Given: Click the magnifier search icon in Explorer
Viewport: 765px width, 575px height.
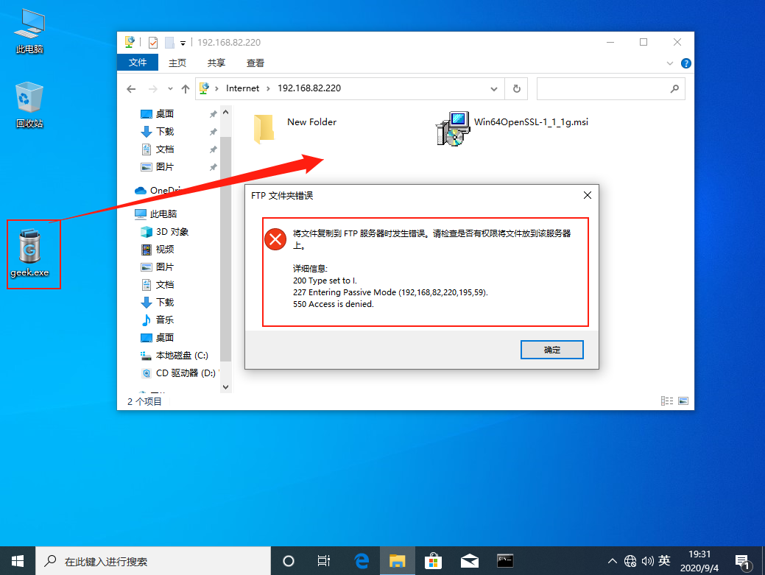Looking at the screenshot, I should click(674, 89).
